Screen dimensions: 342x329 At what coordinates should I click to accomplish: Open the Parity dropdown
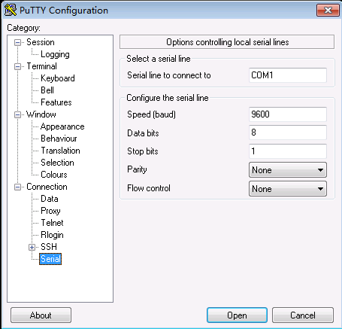(x=288, y=170)
